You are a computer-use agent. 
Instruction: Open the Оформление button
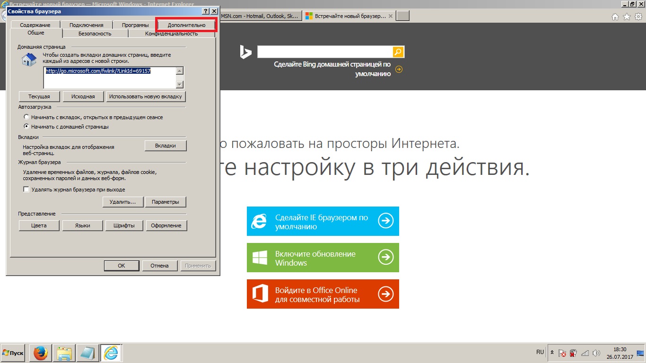coord(166,225)
